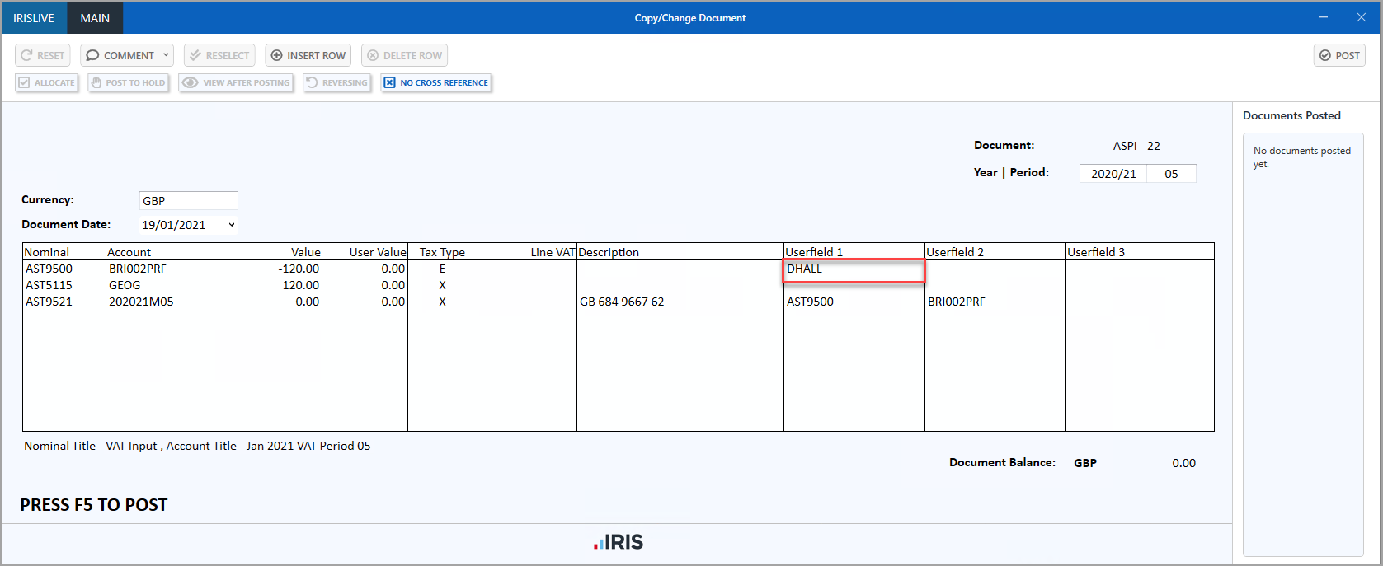Image resolution: width=1383 pixels, height=566 pixels.
Task: Click the Insert Row plus icon
Action: pos(276,55)
